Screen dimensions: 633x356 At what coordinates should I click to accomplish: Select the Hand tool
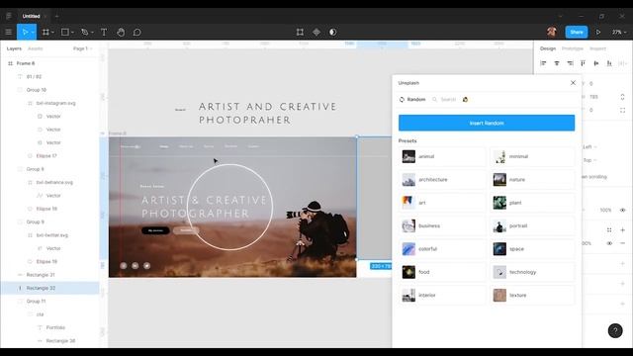coord(121,32)
